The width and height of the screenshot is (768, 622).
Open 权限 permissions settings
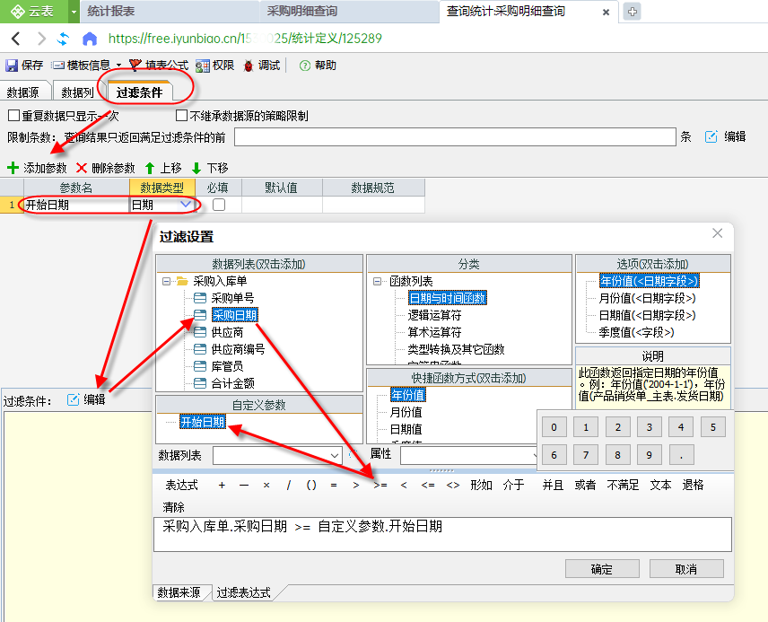(215, 66)
